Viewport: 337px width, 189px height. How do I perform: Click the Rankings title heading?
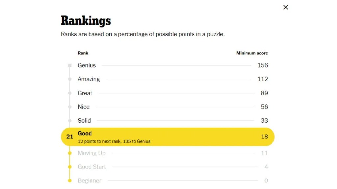(x=86, y=21)
